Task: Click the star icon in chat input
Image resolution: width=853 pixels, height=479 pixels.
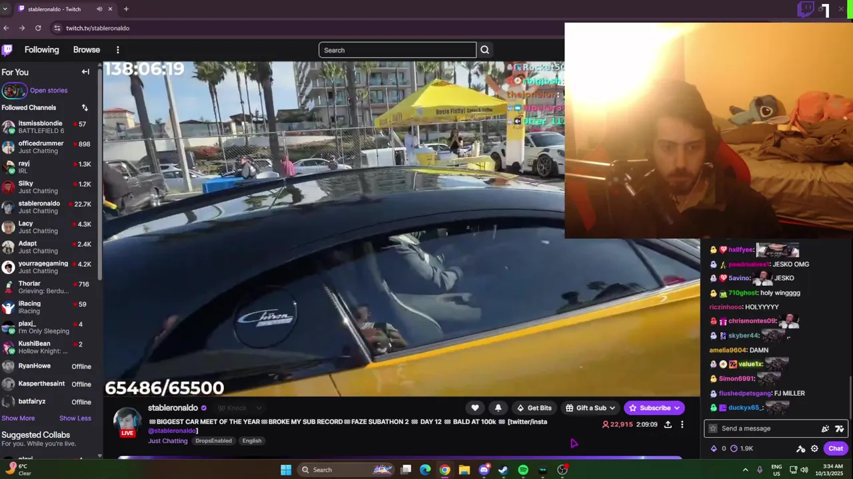Action: (x=713, y=428)
